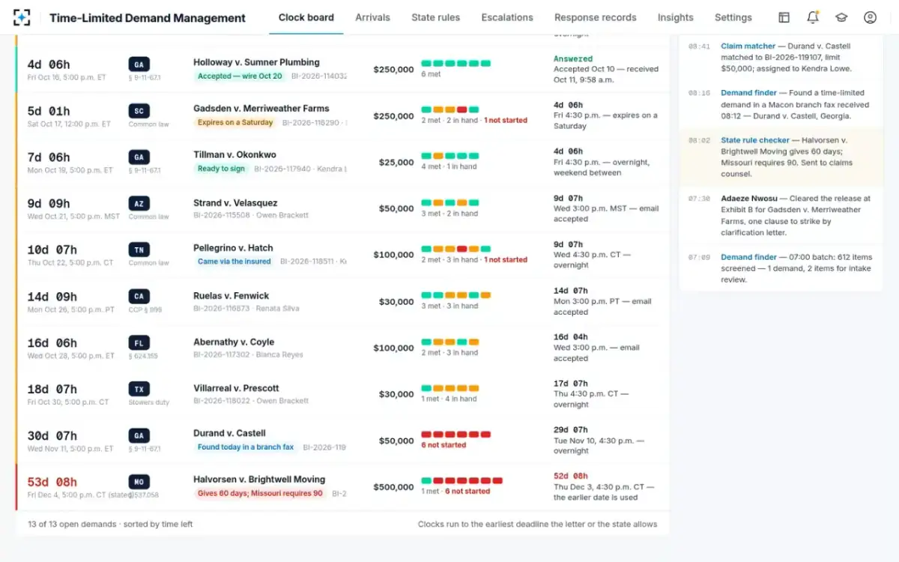Click the 'CCP § 999' label

click(145, 309)
